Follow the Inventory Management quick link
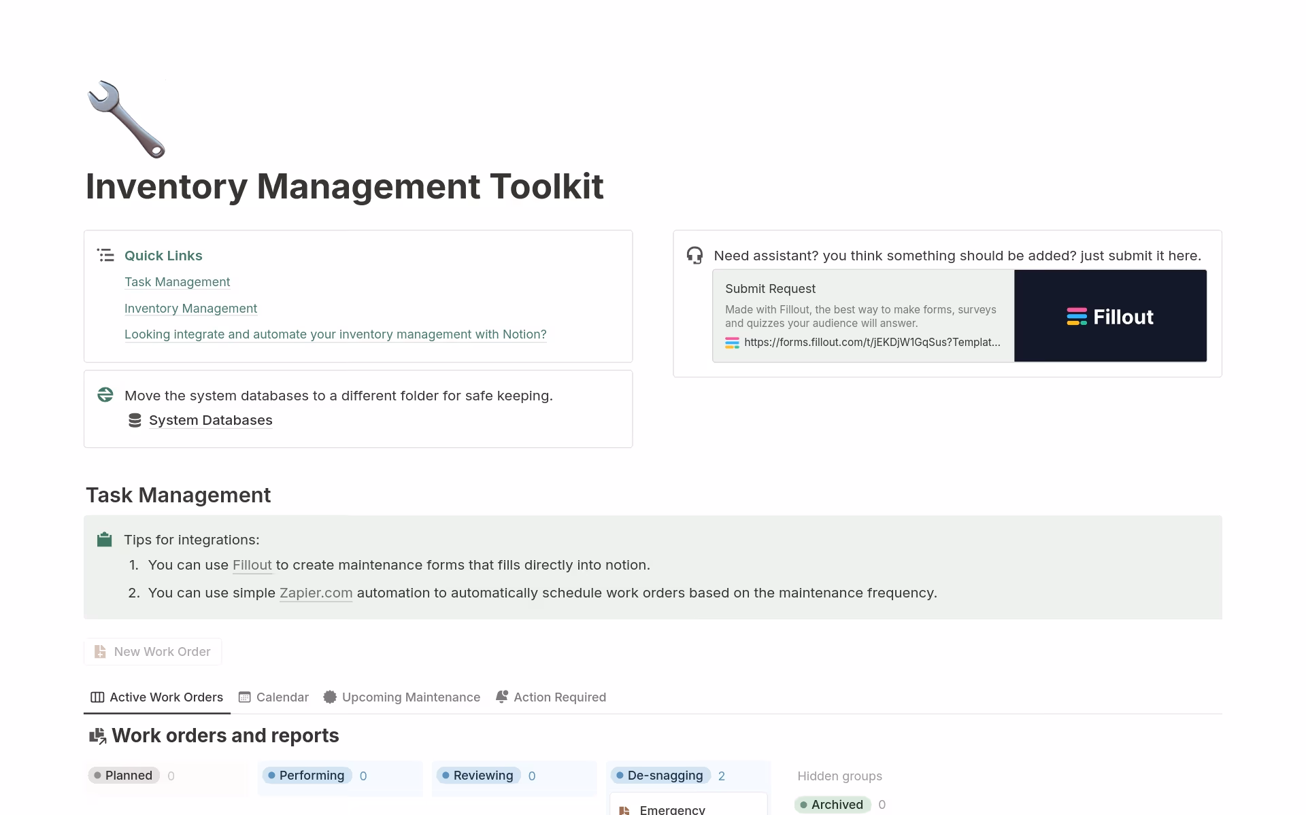This screenshot has height=815, width=1306. [190, 309]
